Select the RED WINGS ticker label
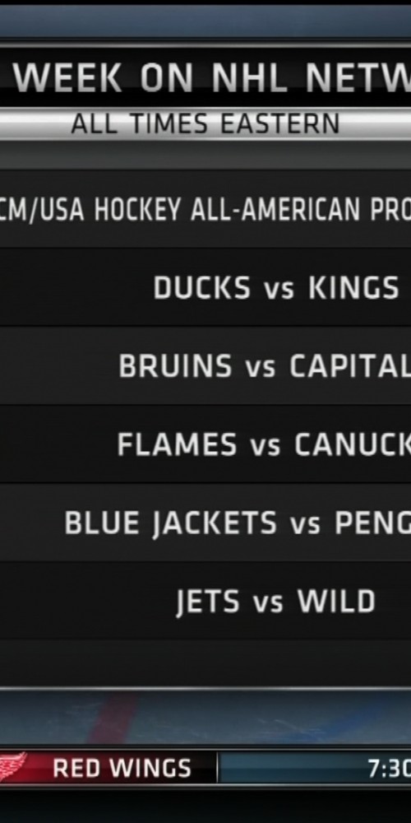Screen dimensions: 411x823 pyautogui.click(x=122, y=769)
